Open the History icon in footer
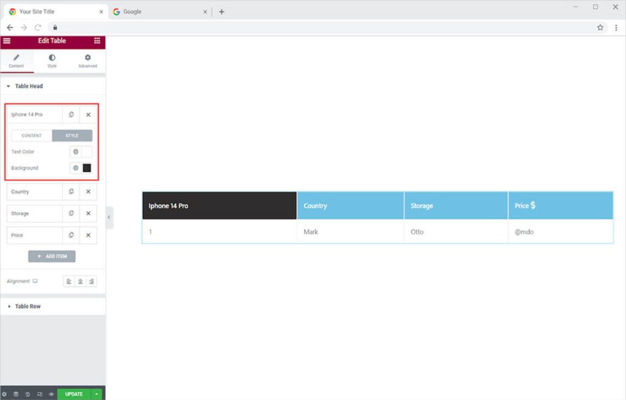The image size is (626, 400). (x=28, y=394)
